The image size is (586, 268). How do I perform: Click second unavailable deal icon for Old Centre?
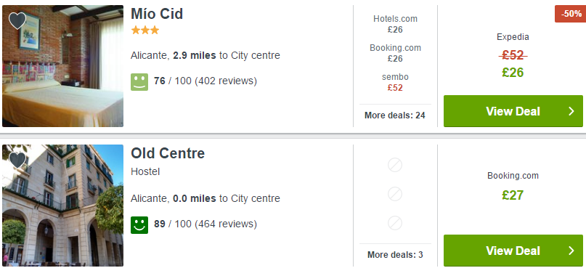(394, 194)
